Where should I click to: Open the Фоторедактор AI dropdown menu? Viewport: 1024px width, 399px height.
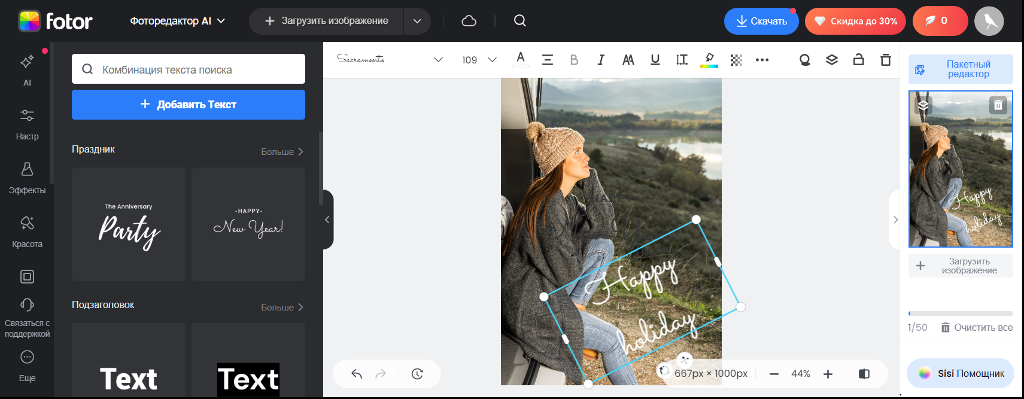point(177,21)
